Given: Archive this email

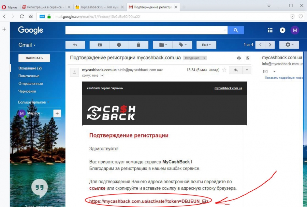Looking at the screenshot, I should tap(100, 45).
